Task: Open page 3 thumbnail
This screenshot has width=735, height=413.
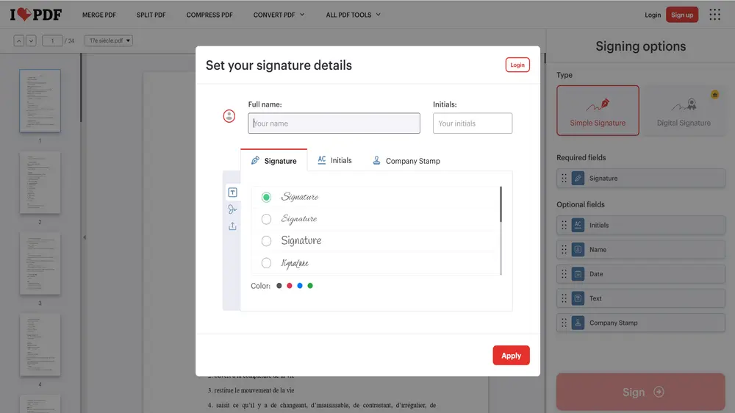Action: tap(40, 264)
